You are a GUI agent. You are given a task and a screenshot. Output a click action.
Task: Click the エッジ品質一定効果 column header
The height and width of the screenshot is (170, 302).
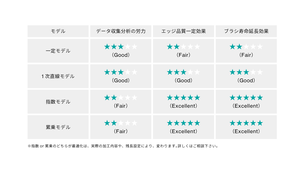tap(184, 31)
